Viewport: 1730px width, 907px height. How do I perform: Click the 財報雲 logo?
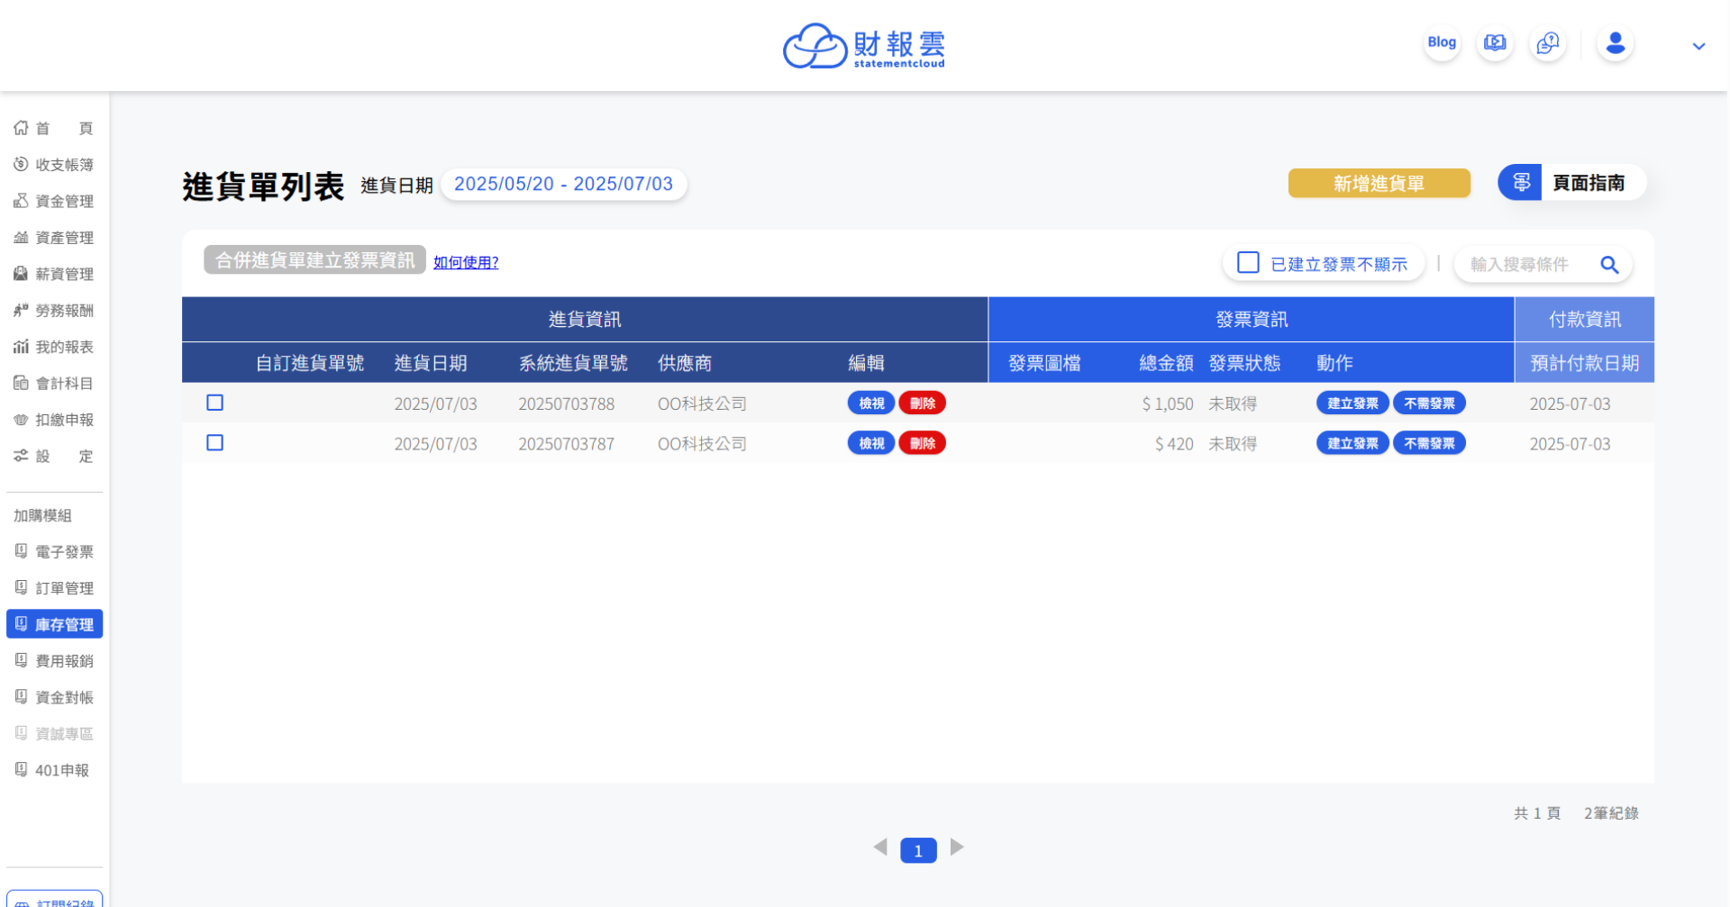coord(863,46)
